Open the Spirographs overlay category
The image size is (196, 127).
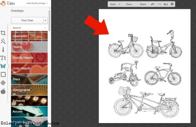(29, 90)
